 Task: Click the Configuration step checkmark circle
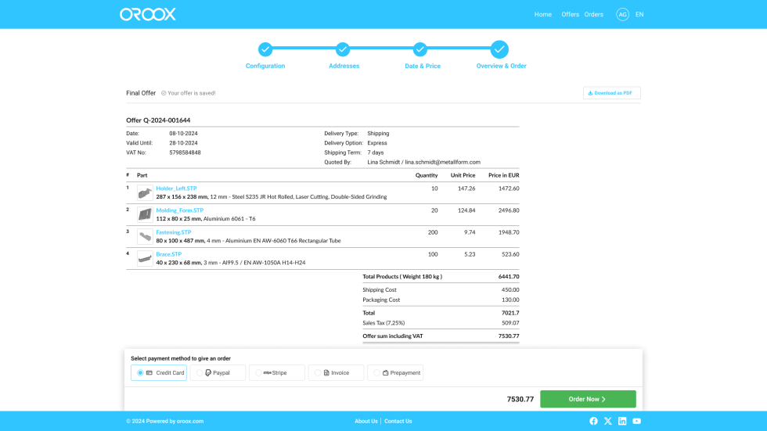pyautogui.click(x=265, y=49)
